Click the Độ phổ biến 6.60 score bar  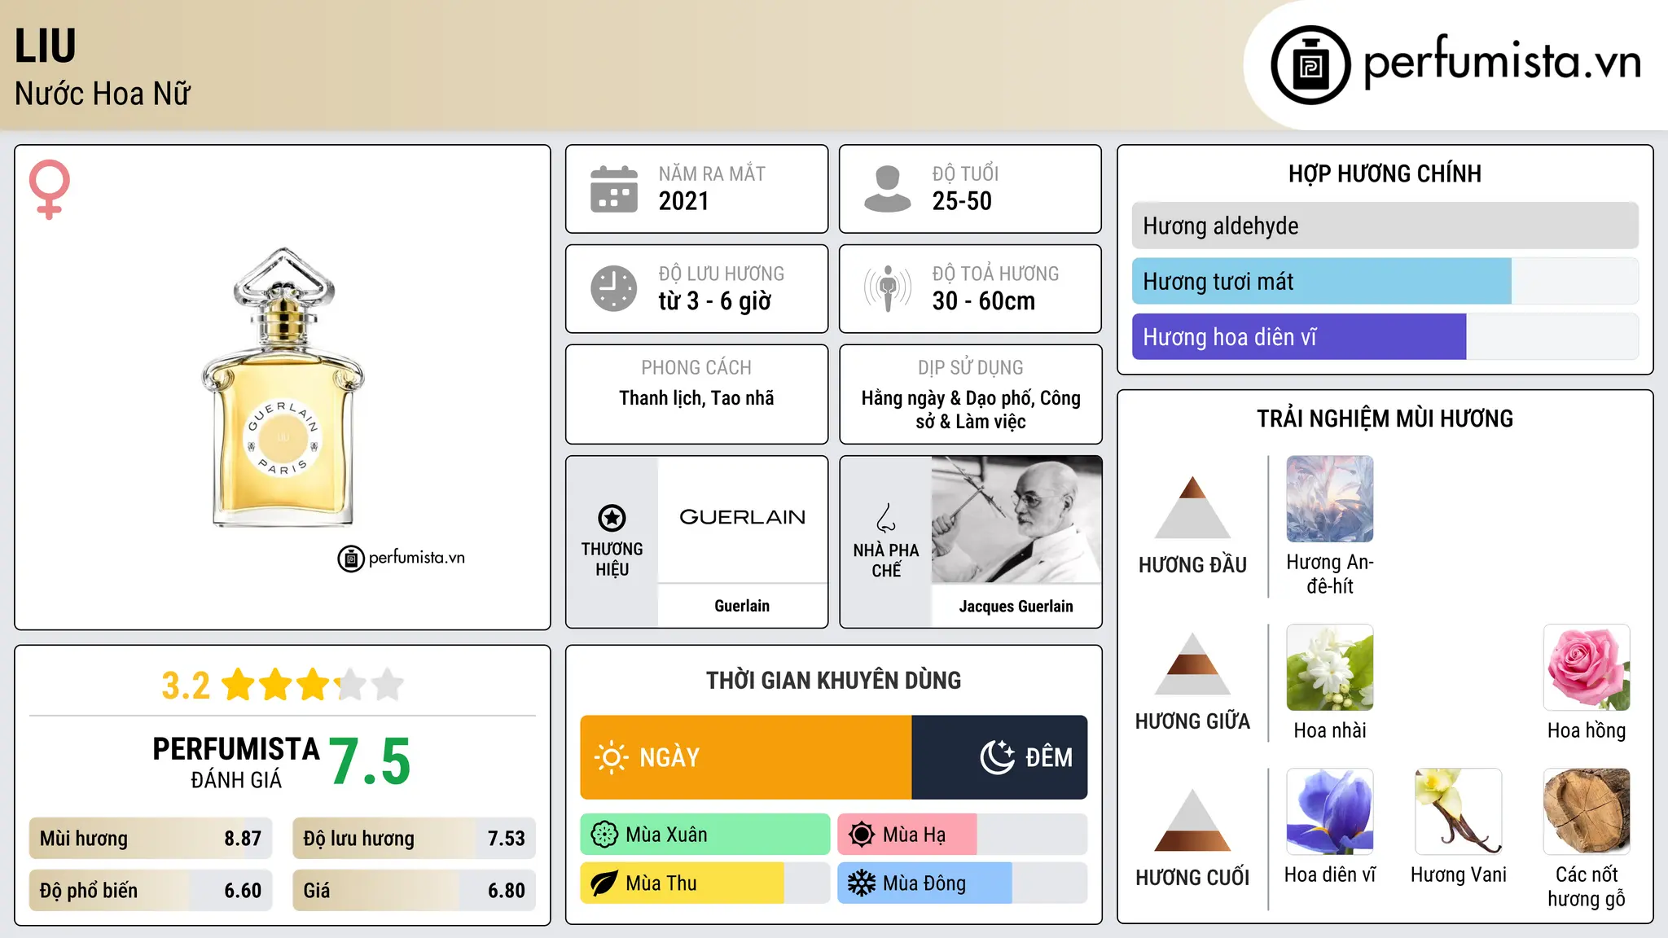coord(151,891)
